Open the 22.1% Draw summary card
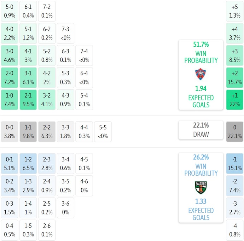Image resolution: width=244 pixels, height=241 pixels. point(201,130)
